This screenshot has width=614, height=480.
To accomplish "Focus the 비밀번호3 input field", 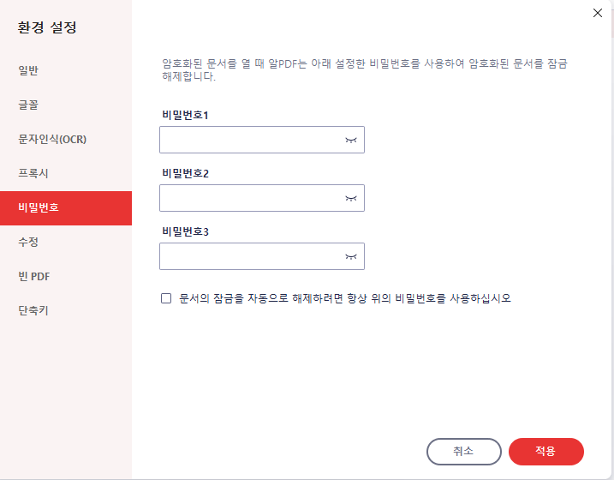I will [261, 256].
